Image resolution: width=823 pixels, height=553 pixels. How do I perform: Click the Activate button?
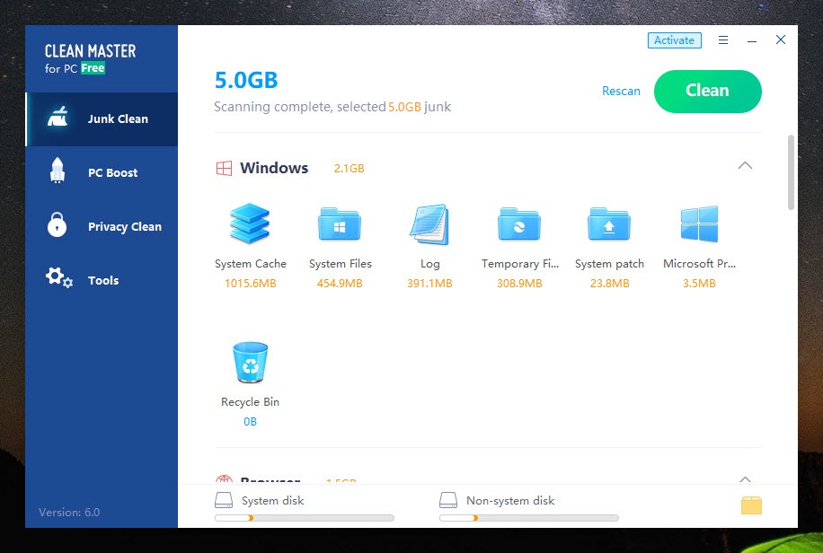(x=674, y=40)
